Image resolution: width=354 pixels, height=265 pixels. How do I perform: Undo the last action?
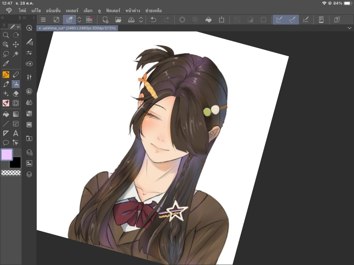pos(153,19)
